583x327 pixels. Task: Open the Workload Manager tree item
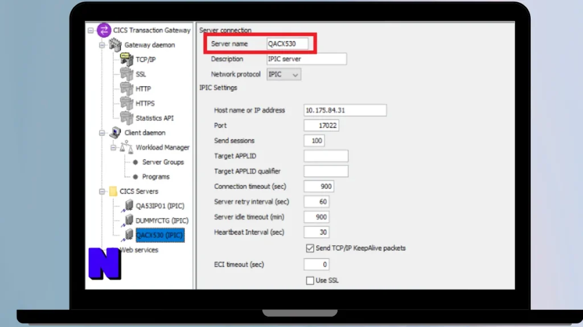tap(162, 147)
